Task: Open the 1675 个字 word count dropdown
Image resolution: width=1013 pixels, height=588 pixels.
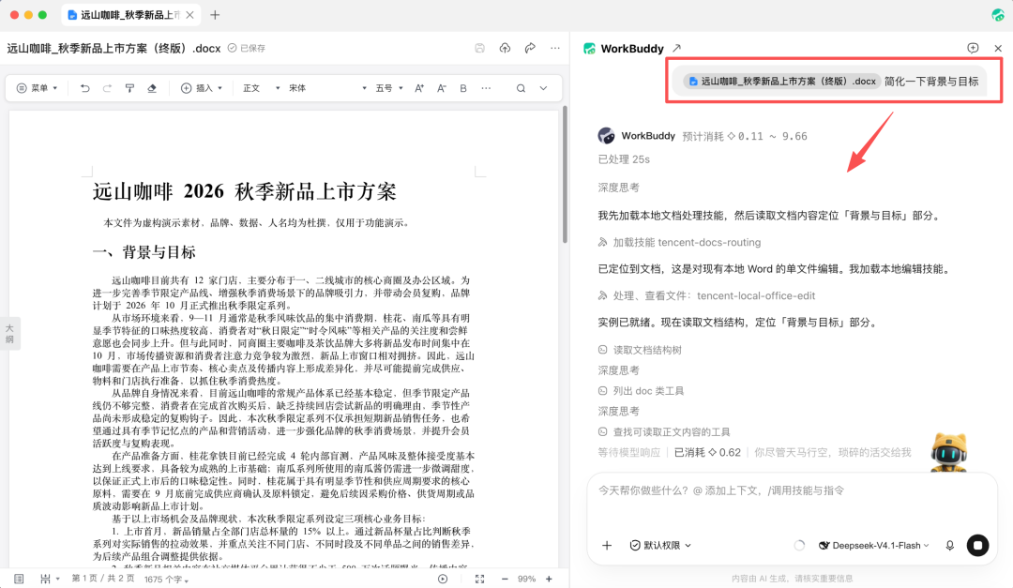Action: [x=167, y=579]
